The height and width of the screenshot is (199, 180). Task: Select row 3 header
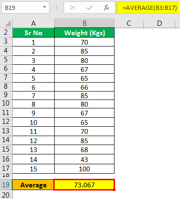point(6,42)
